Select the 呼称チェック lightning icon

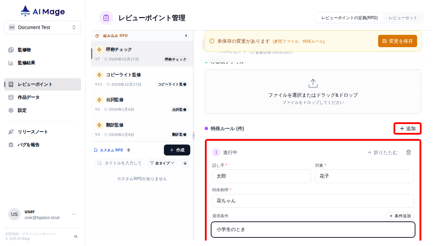click(x=99, y=49)
